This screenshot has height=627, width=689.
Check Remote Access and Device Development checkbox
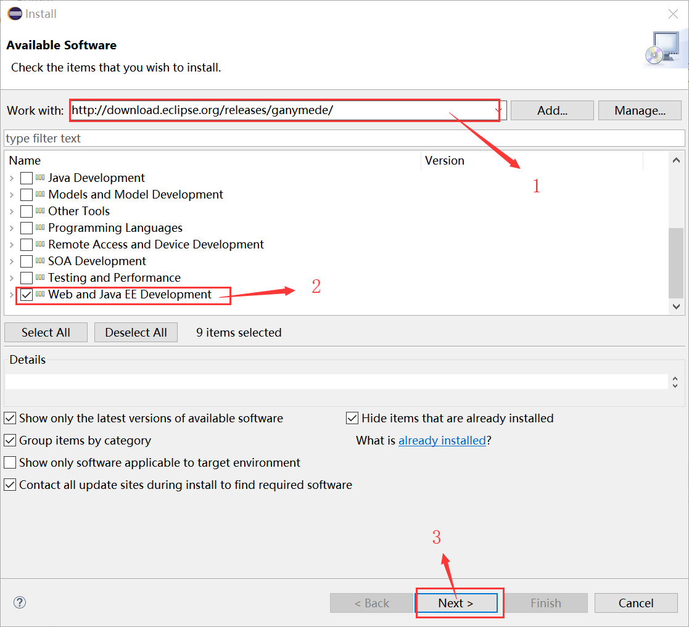click(27, 245)
